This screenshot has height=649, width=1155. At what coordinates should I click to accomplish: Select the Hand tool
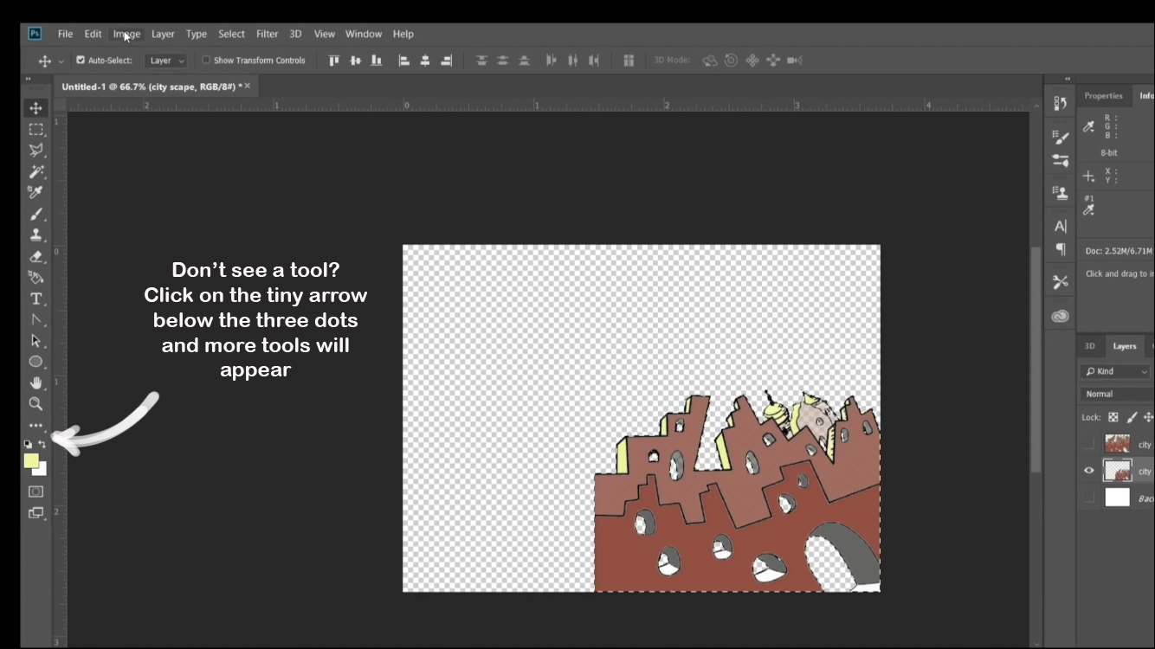(35, 382)
